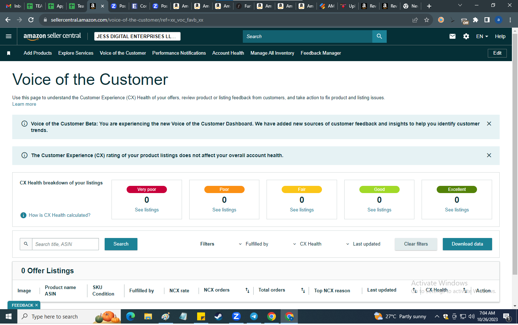Image resolution: width=518 pixels, height=325 pixels.
Task: See listings under Good
Action: pyautogui.click(x=379, y=210)
